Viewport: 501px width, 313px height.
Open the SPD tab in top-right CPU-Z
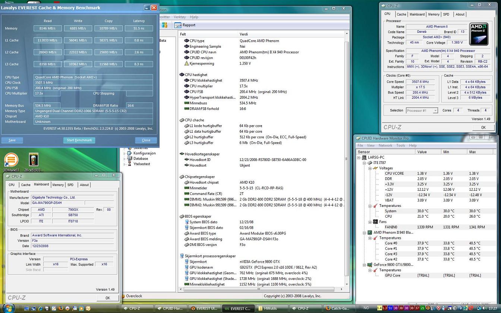(x=446, y=15)
